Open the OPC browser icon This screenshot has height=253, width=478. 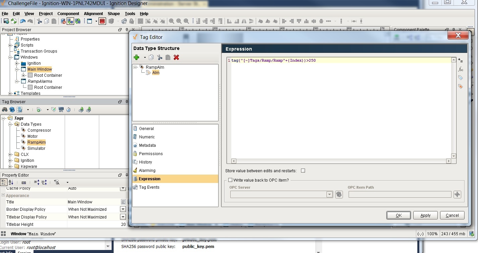pos(61,110)
